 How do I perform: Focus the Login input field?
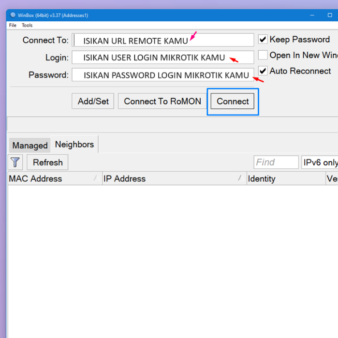tap(163, 58)
